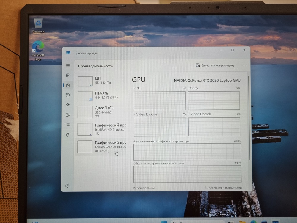Open the Copy engine dropdown
Image resolution: width=297 pixels, height=223 pixels.
(x=193, y=88)
